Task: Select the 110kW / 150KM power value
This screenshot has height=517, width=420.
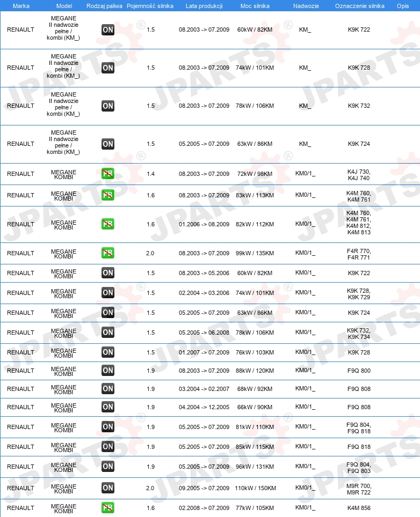Action: tap(255, 488)
